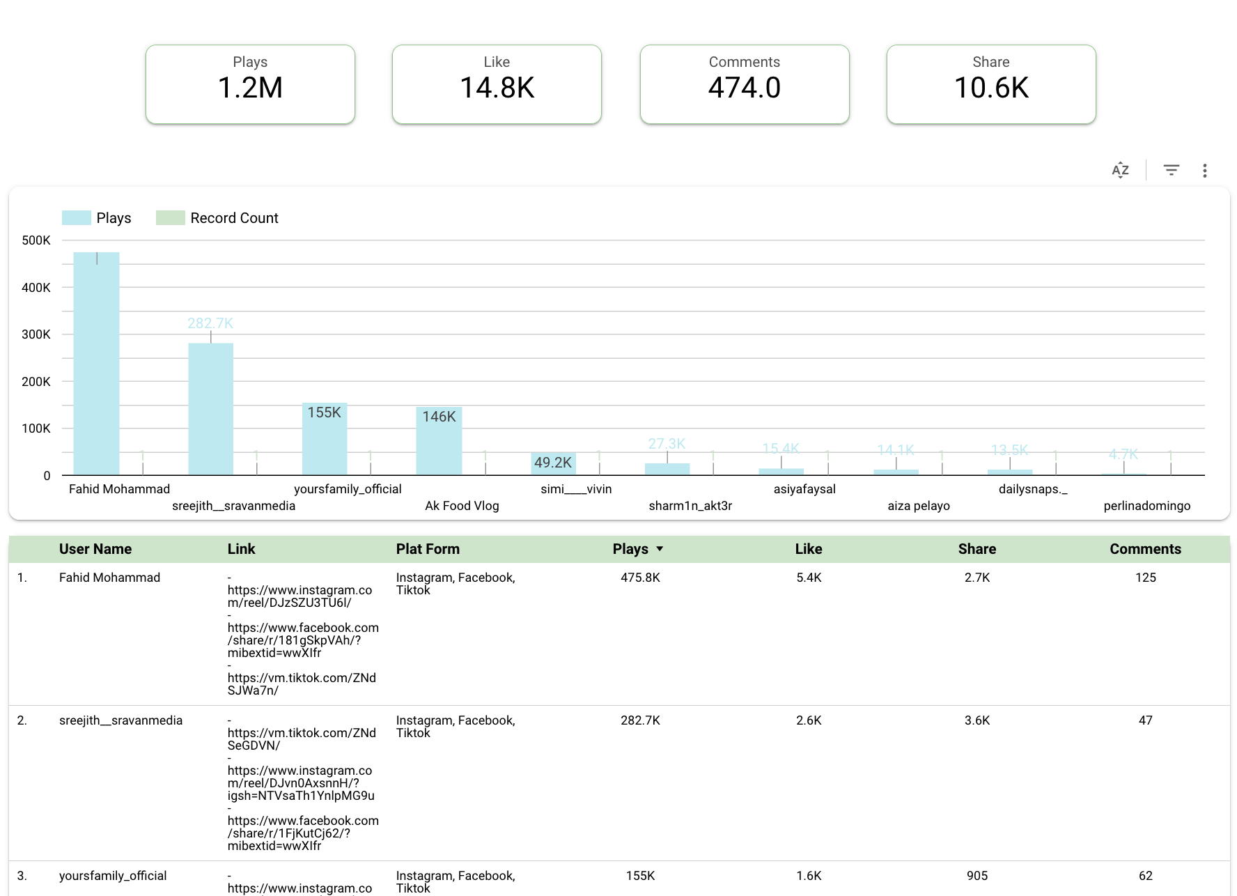This screenshot has height=896, width=1237.
Task: Click the 49.2K bar for simi___vivin
Action: pyautogui.click(x=553, y=463)
